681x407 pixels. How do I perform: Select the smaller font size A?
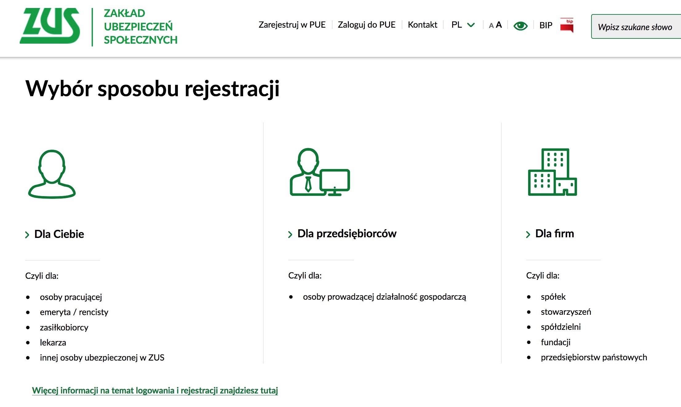pyautogui.click(x=491, y=26)
